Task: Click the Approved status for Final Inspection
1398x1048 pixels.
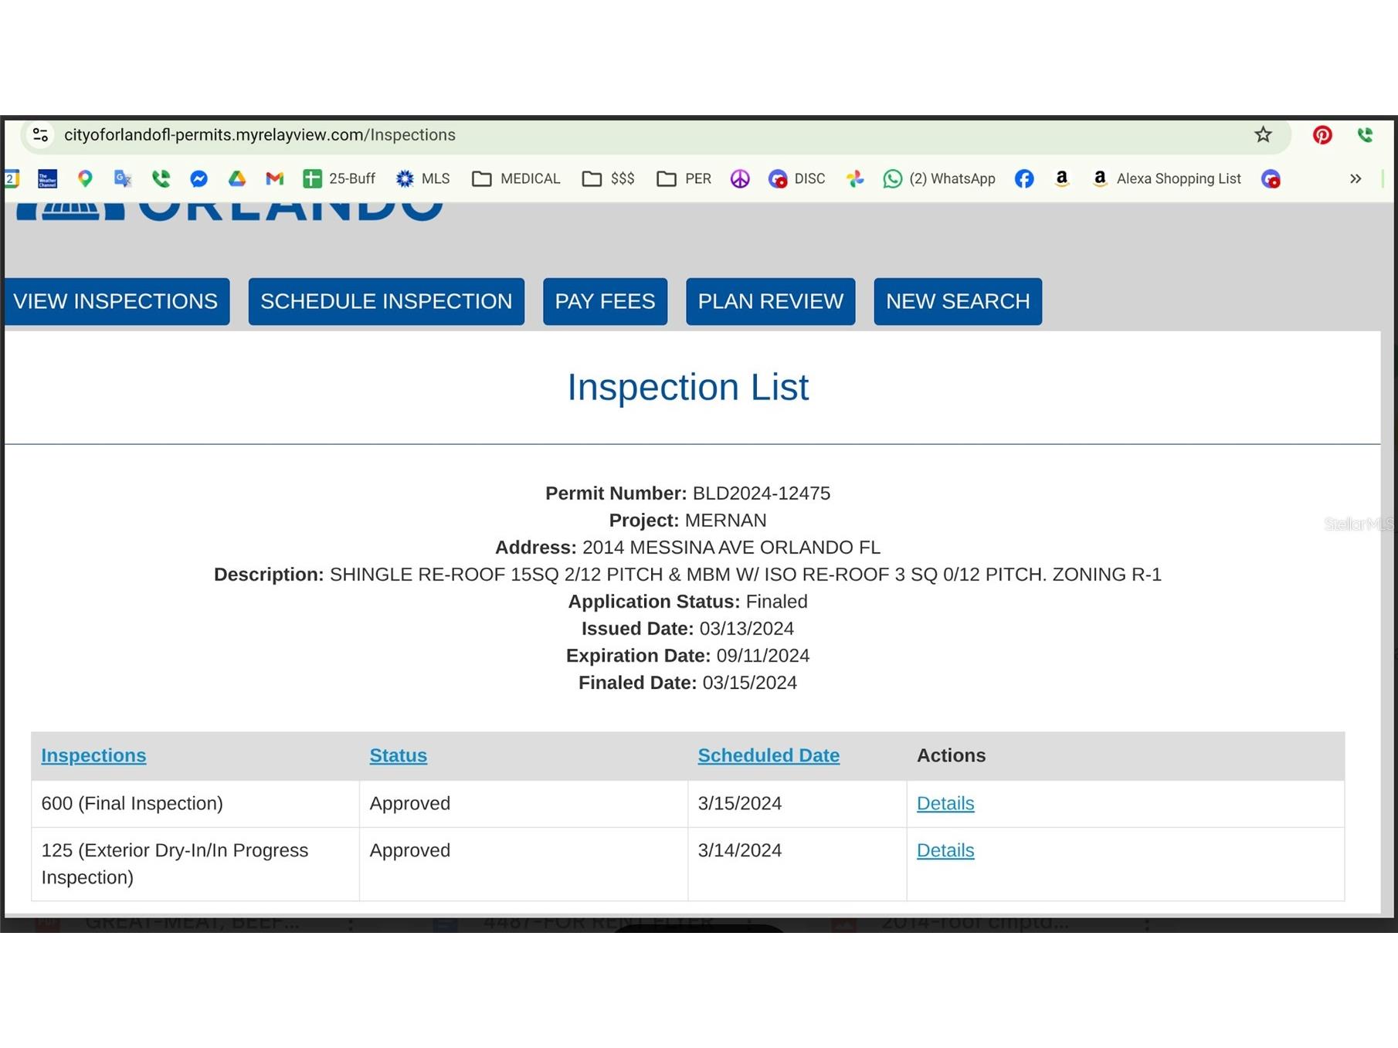Action: pos(410,803)
